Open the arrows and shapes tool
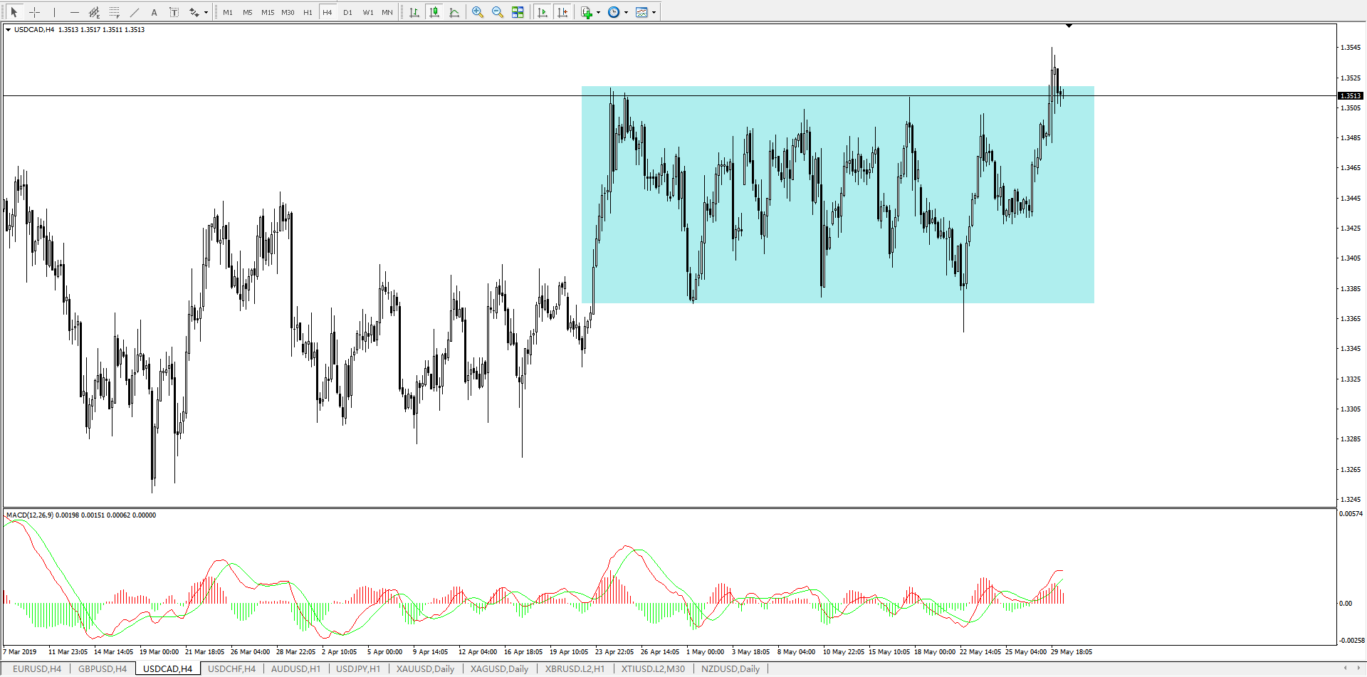This screenshot has height=677, width=1367. 194,12
